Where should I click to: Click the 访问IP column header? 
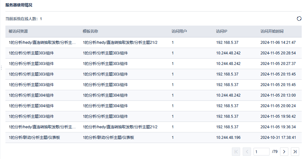(222, 31)
